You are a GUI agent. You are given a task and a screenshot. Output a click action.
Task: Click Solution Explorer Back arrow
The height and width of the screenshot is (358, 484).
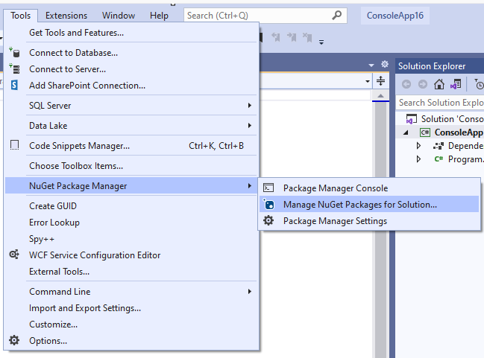pos(406,84)
